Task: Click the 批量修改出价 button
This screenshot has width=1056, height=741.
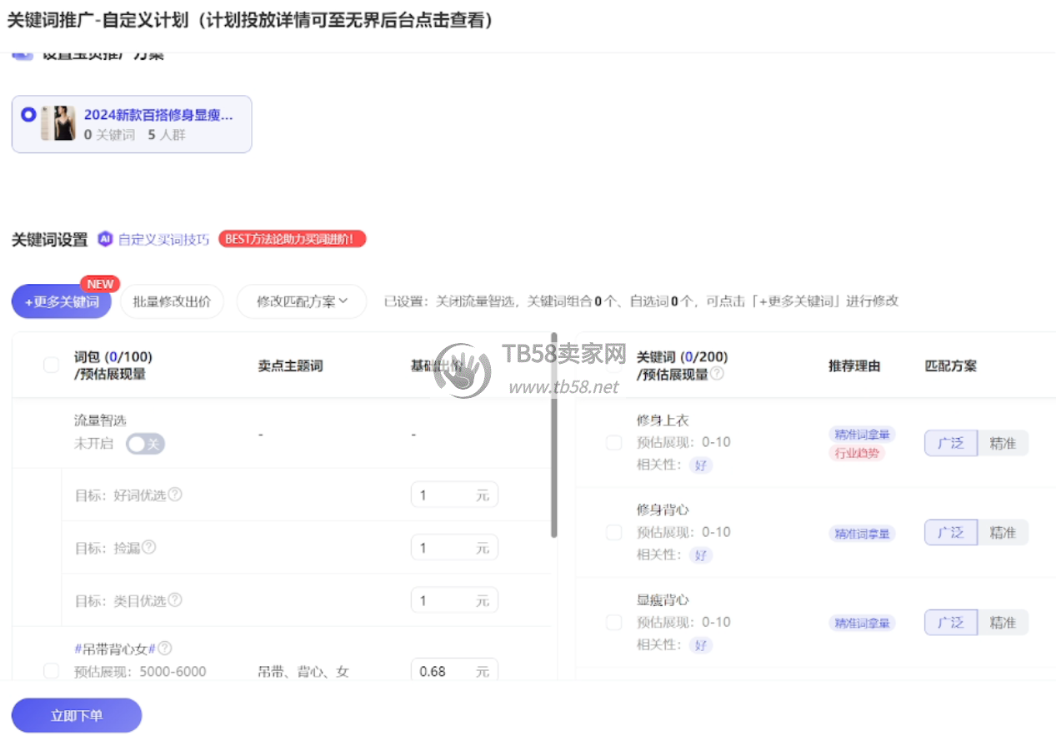Action: click(172, 301)
